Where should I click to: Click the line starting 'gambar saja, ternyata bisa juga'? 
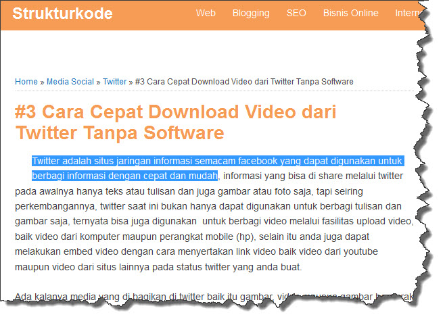[214, 222]
